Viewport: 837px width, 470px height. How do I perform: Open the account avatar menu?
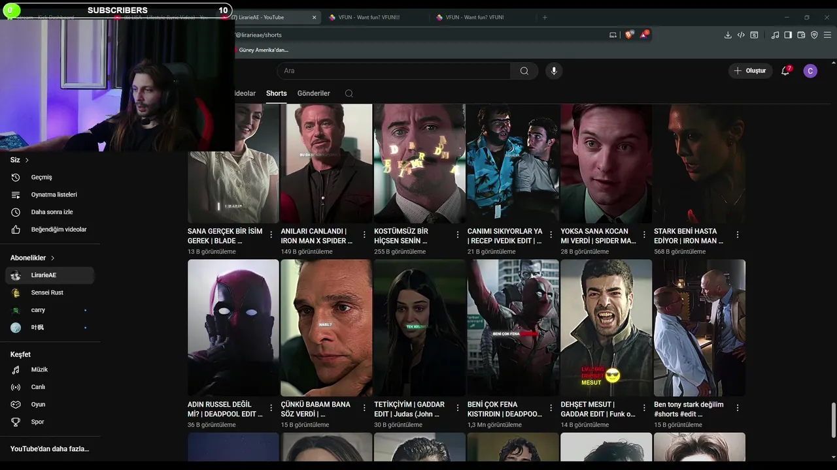coord(810,70)
